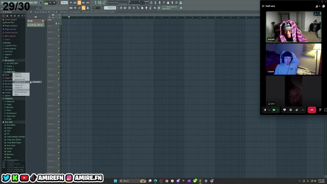327x184 pixels.
Task: Select THE ONE pattern in the picker
Action: click(36, 21)
